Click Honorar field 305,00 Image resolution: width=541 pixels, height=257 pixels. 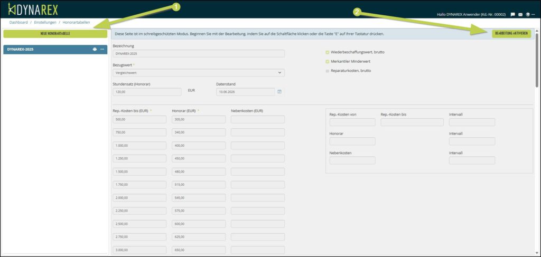click(x=199, y=120)
